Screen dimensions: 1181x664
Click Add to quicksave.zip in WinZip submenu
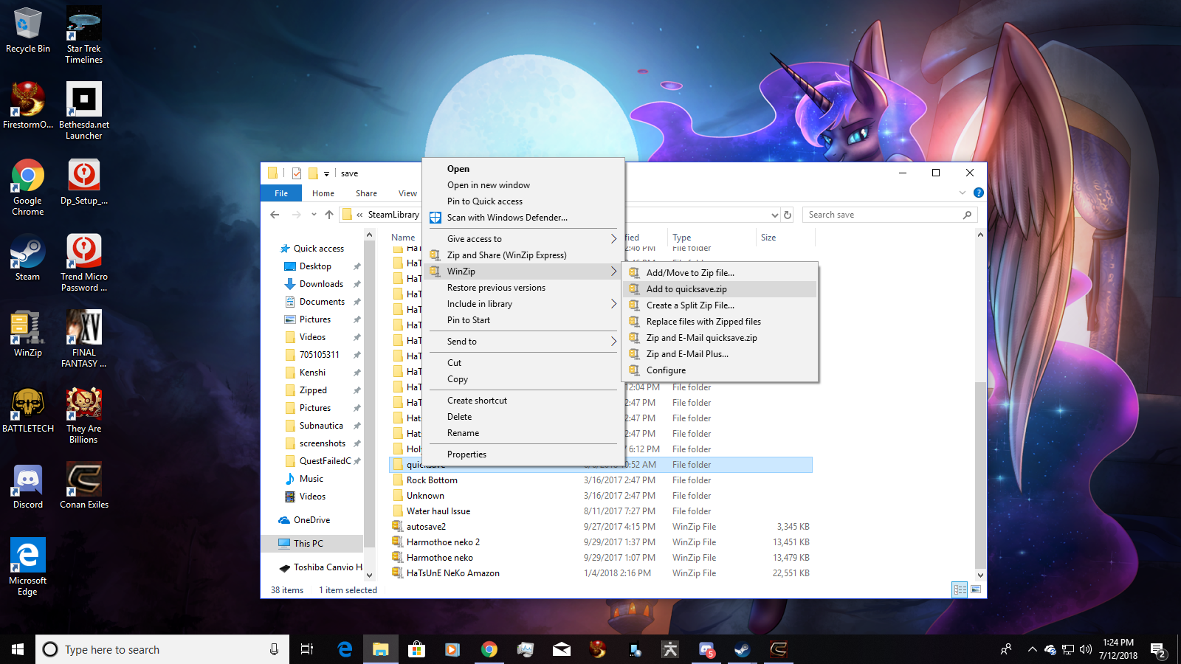tap(720, 289)
